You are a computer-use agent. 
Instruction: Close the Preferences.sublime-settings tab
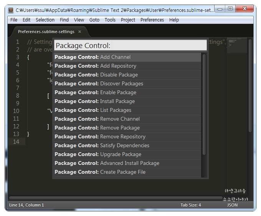click(80, 32)
